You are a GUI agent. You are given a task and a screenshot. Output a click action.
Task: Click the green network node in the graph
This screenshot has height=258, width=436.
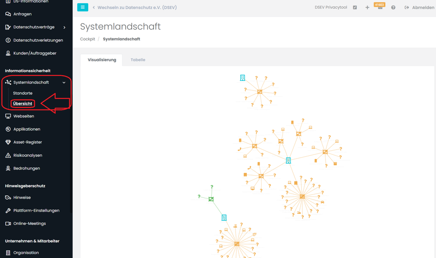coord(211,199)
